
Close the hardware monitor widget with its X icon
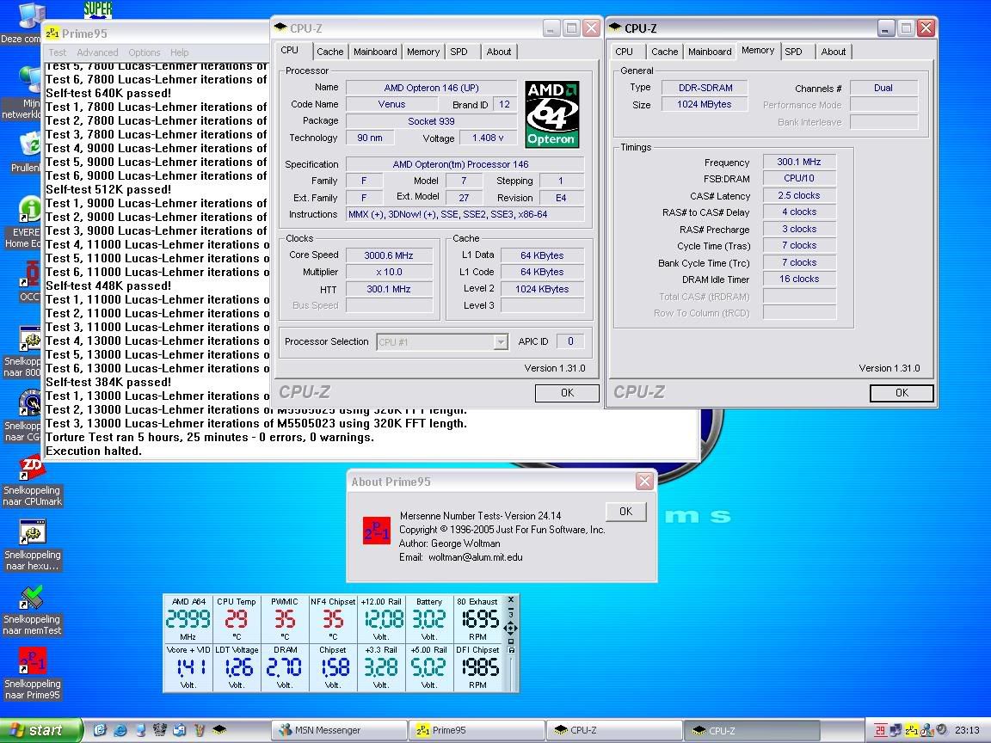click(x=511, y=599)
